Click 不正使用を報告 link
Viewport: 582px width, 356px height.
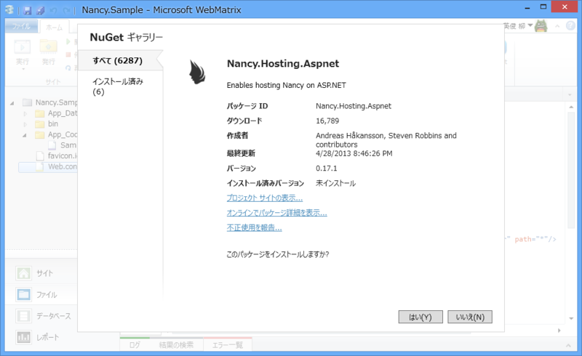tap(254, 227)
